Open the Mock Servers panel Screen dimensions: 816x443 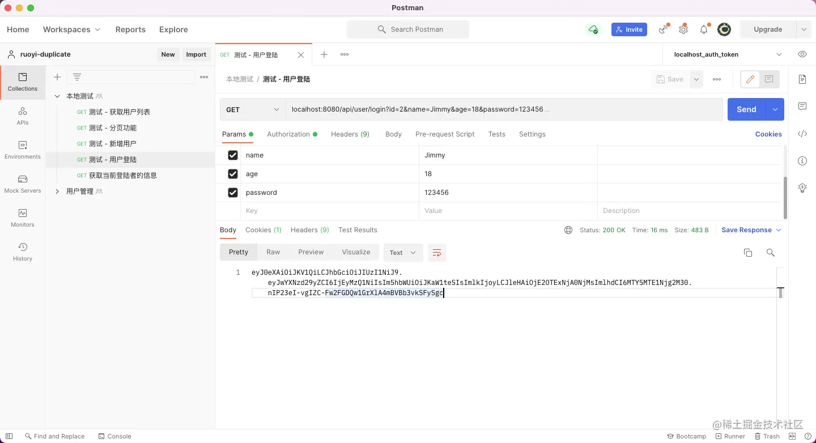point(22,183)
